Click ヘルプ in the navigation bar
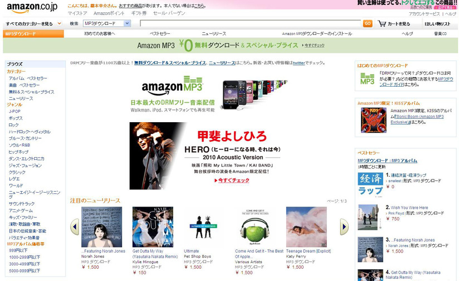 coord(407,34)
